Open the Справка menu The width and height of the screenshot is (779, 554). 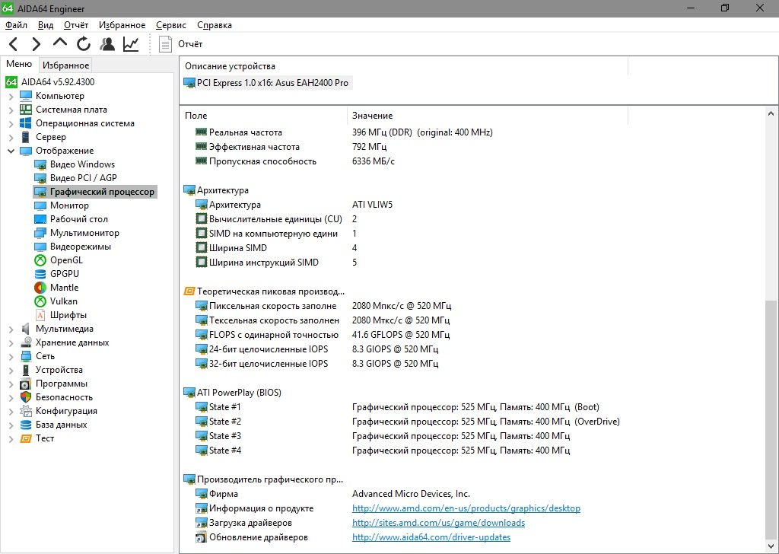pyautogui.click(x=215, y=25)
